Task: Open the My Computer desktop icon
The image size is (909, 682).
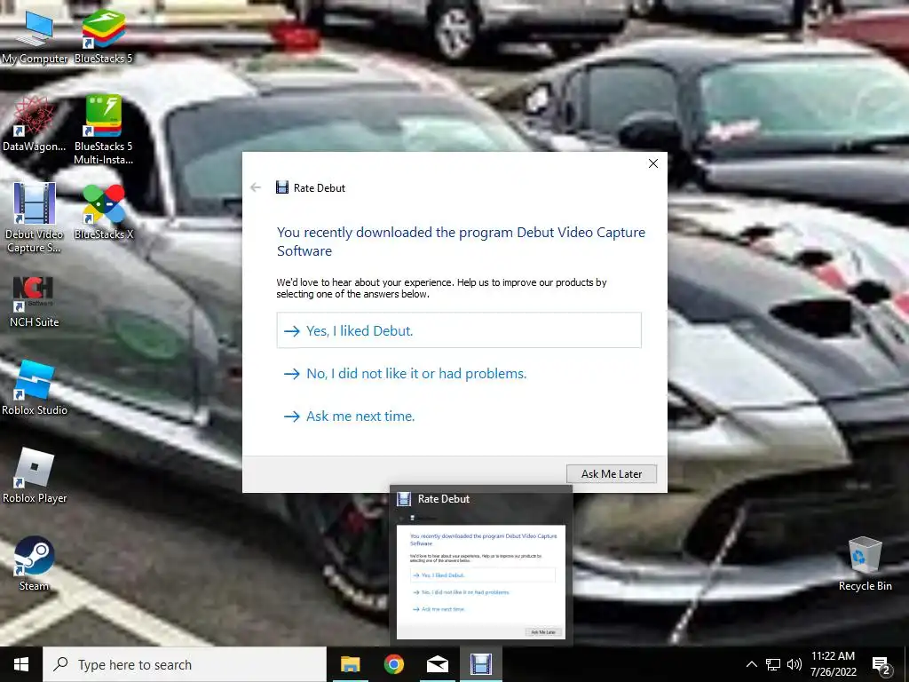Action: point(35,36)
